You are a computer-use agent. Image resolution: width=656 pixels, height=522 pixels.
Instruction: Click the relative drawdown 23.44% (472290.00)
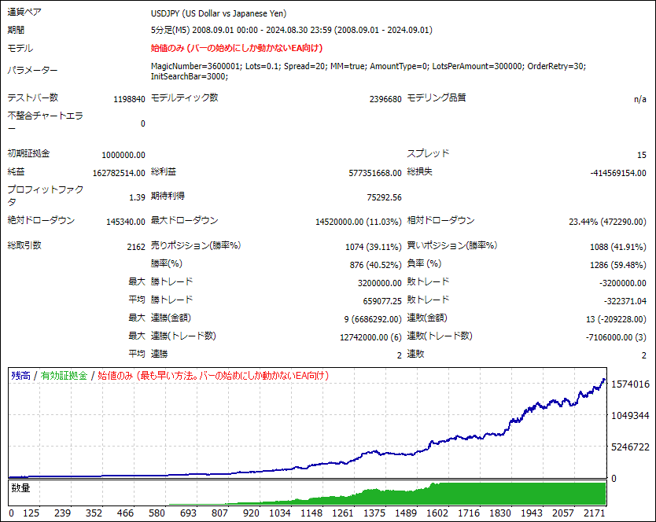[x=607, y=222]
